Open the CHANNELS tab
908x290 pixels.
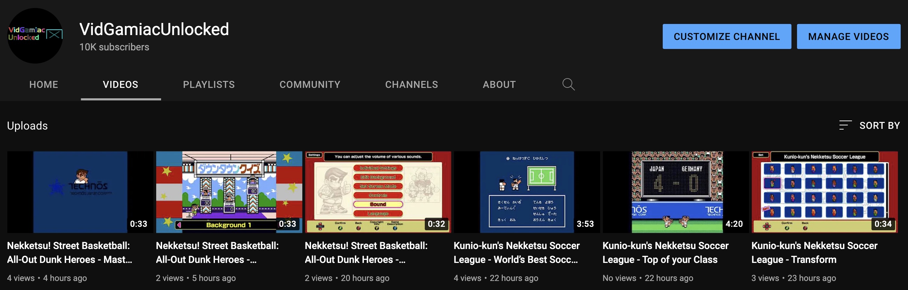pyautogui.click(x=411, y=84)
